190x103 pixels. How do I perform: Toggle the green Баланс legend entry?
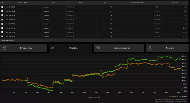pyautogui.click(x=183, y=96)
